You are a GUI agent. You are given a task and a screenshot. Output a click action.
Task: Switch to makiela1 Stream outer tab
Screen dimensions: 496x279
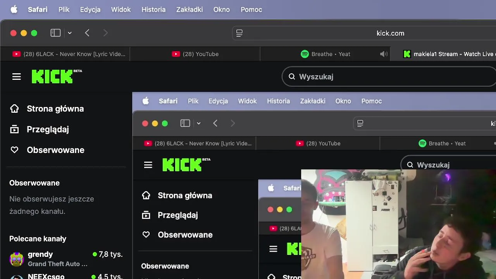click(x=443, y=54)
